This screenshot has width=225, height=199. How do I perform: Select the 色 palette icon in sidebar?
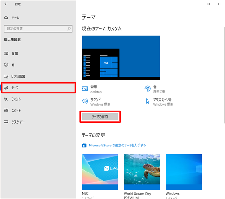point(6,65)
